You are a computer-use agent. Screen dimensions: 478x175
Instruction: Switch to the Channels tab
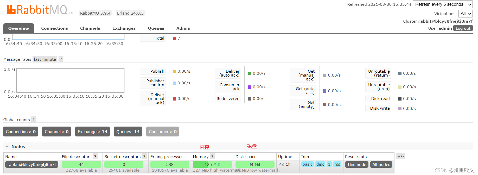90,28
